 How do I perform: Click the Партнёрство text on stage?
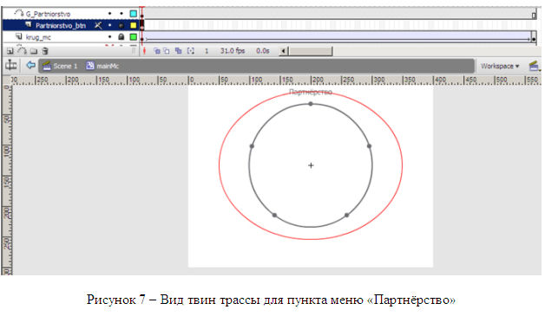(x=311, y=92)
